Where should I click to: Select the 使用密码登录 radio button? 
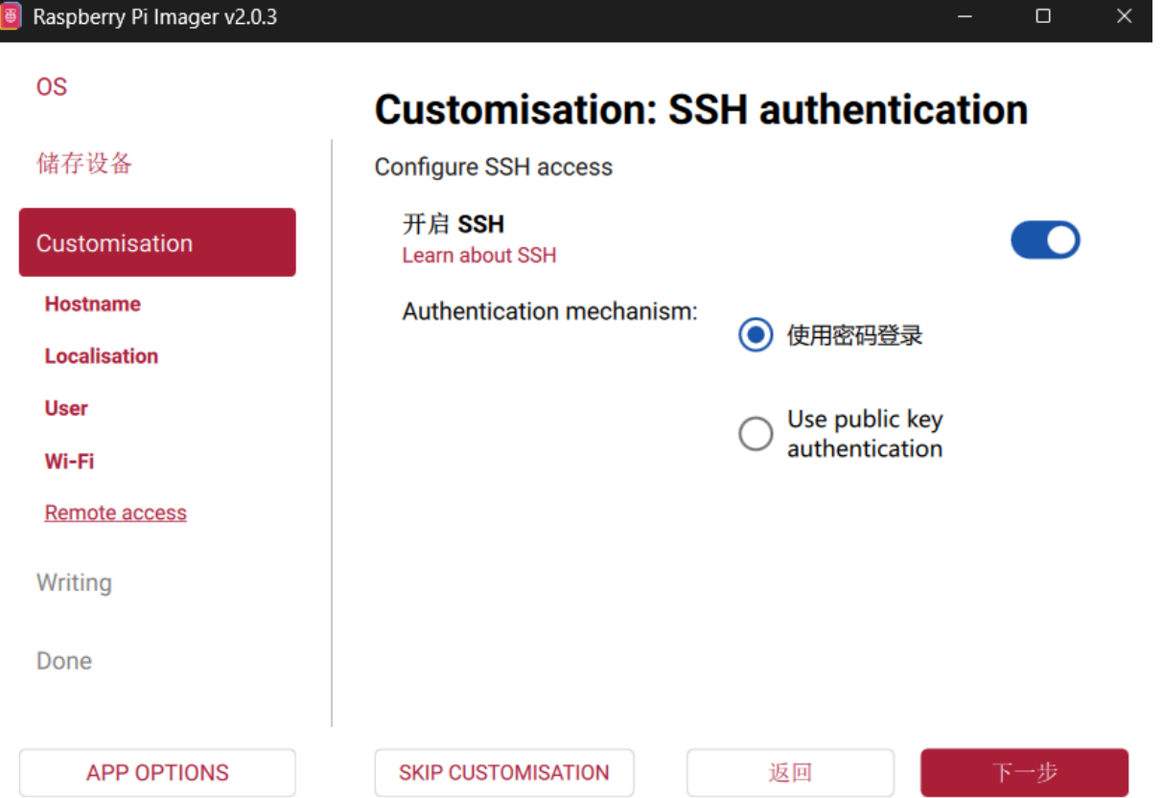click(756, 335)
